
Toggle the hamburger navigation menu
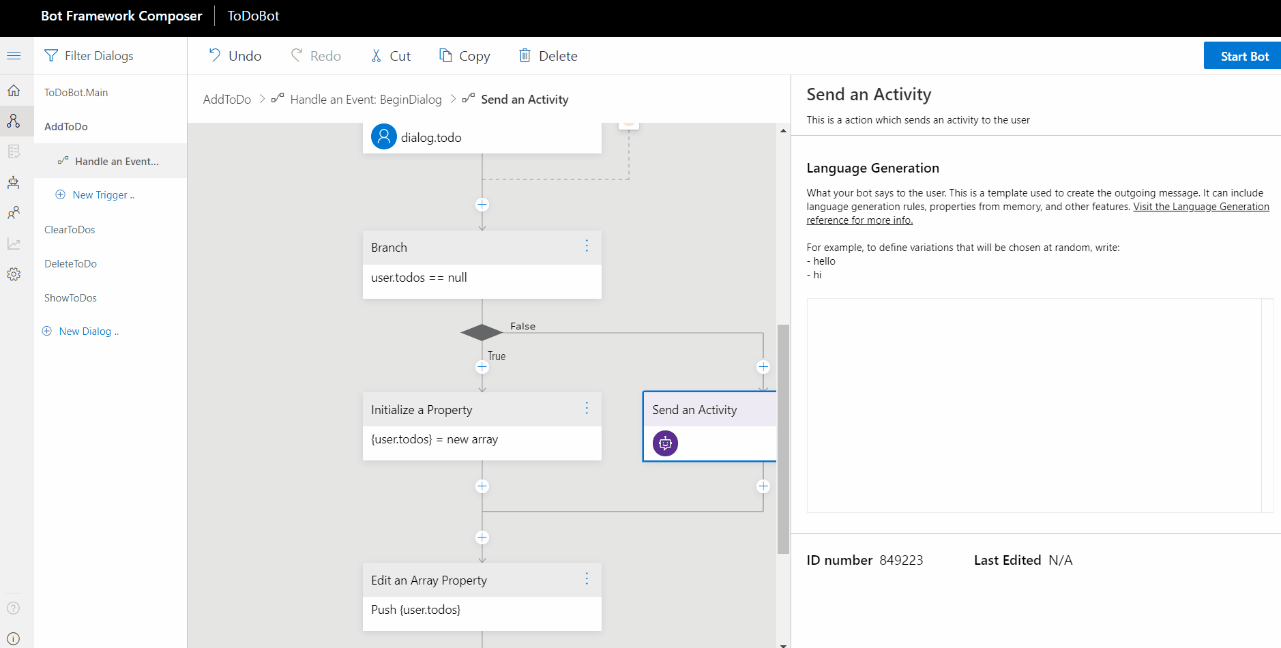coord(14,56)
